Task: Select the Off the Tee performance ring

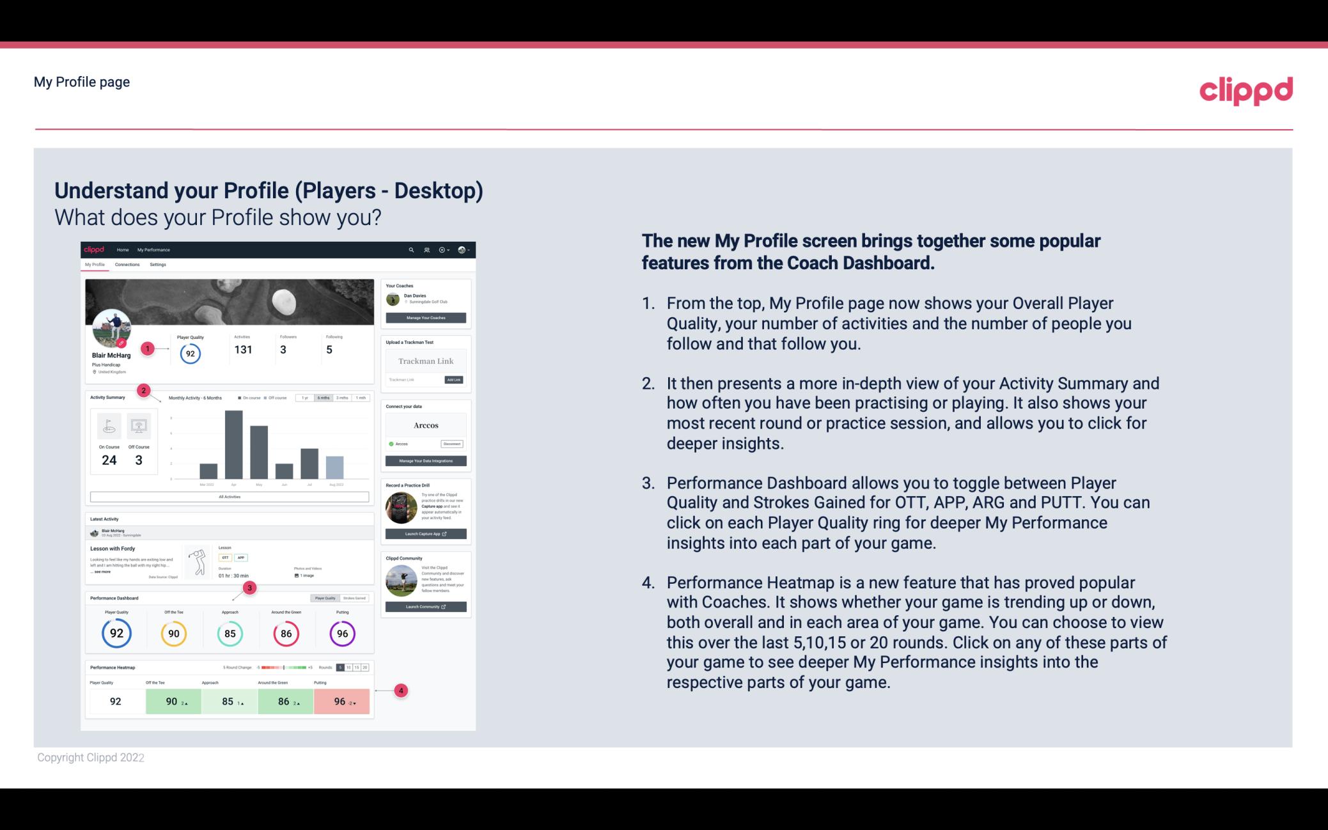Action: tap(173, 632)
